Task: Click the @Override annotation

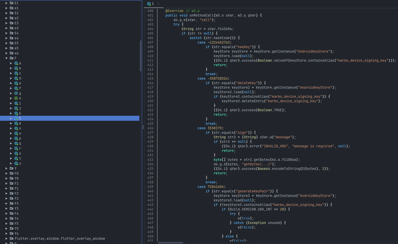Action: tap(174, 11)
